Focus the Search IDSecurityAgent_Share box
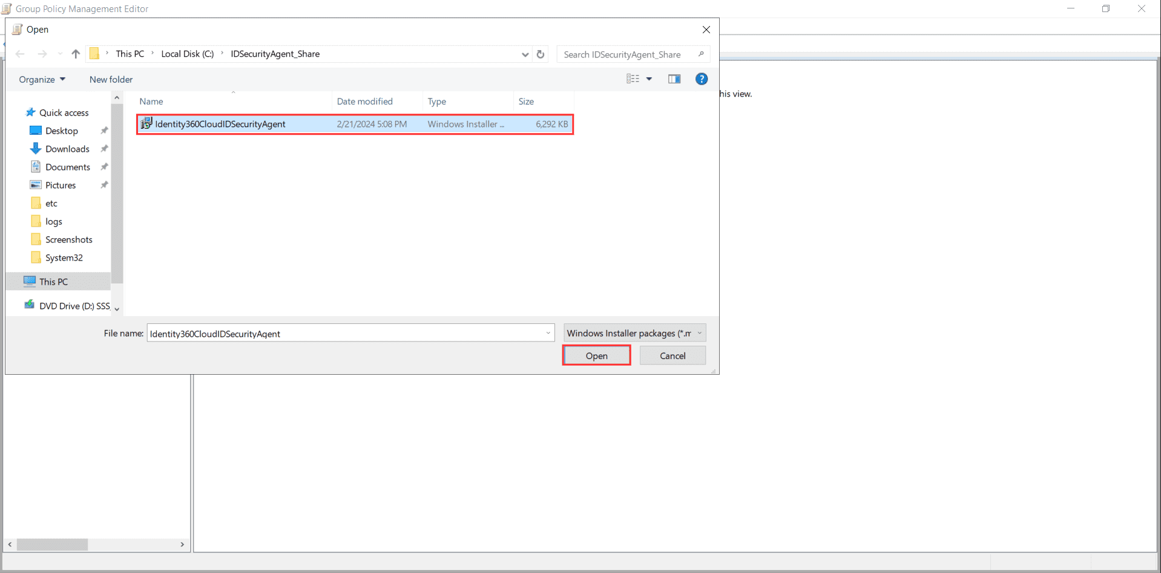The image size is (1161, 573). click(x=633, y=54)
